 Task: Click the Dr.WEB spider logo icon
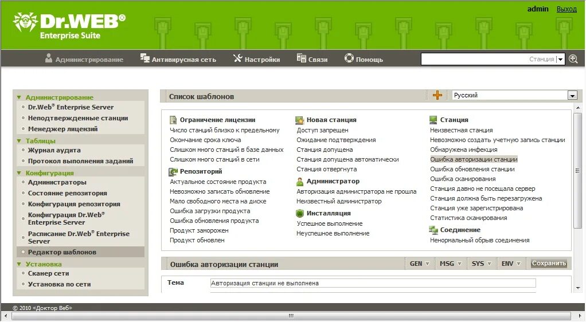coord(25,22)
